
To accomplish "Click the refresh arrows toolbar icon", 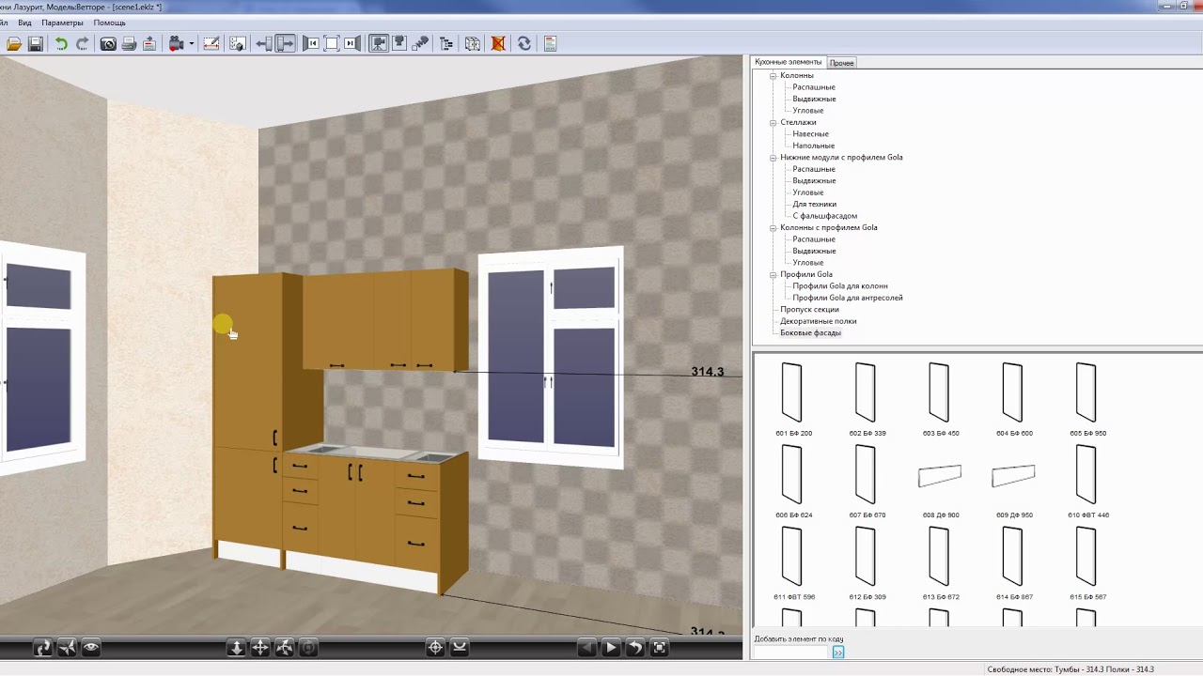I will [523, 43].
